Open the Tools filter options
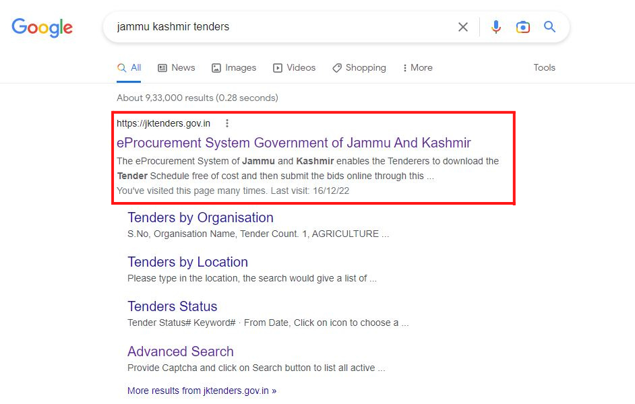 544,68
